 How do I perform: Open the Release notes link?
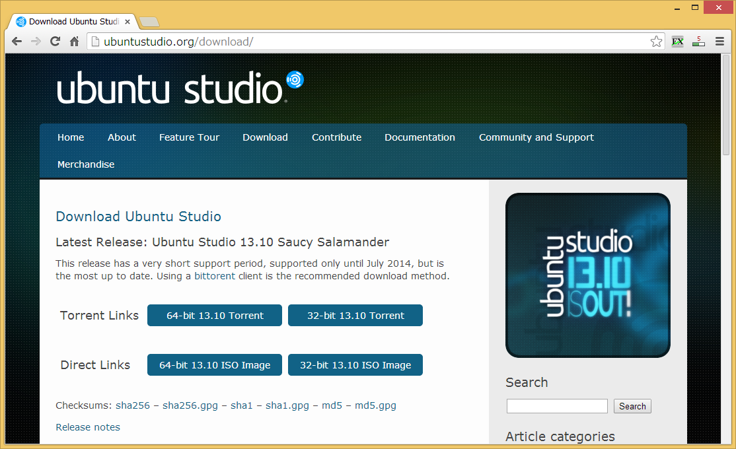[88, 427]
